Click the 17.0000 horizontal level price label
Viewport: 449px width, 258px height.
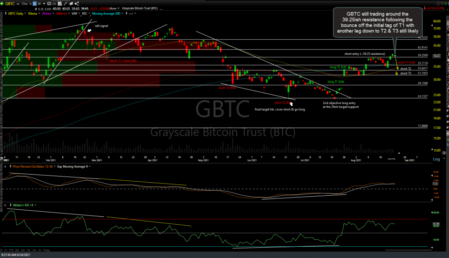coord(423,126)
